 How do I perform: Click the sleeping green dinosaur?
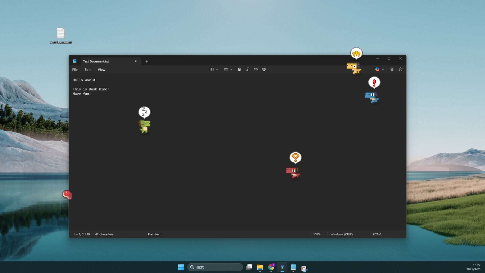tap(144, 126)
